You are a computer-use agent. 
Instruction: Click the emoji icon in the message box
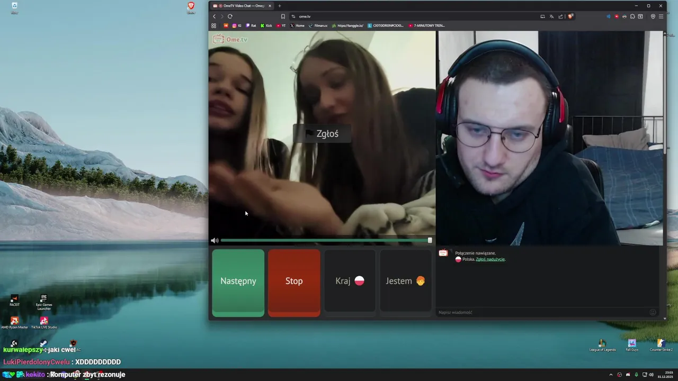(653, 312)
